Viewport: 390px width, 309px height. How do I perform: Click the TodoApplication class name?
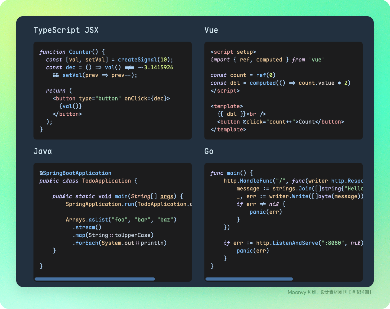tap(106, 181)
